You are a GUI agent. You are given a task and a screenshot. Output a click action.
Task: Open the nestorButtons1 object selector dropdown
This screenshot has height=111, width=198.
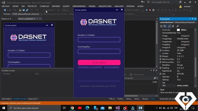(196, 23)
